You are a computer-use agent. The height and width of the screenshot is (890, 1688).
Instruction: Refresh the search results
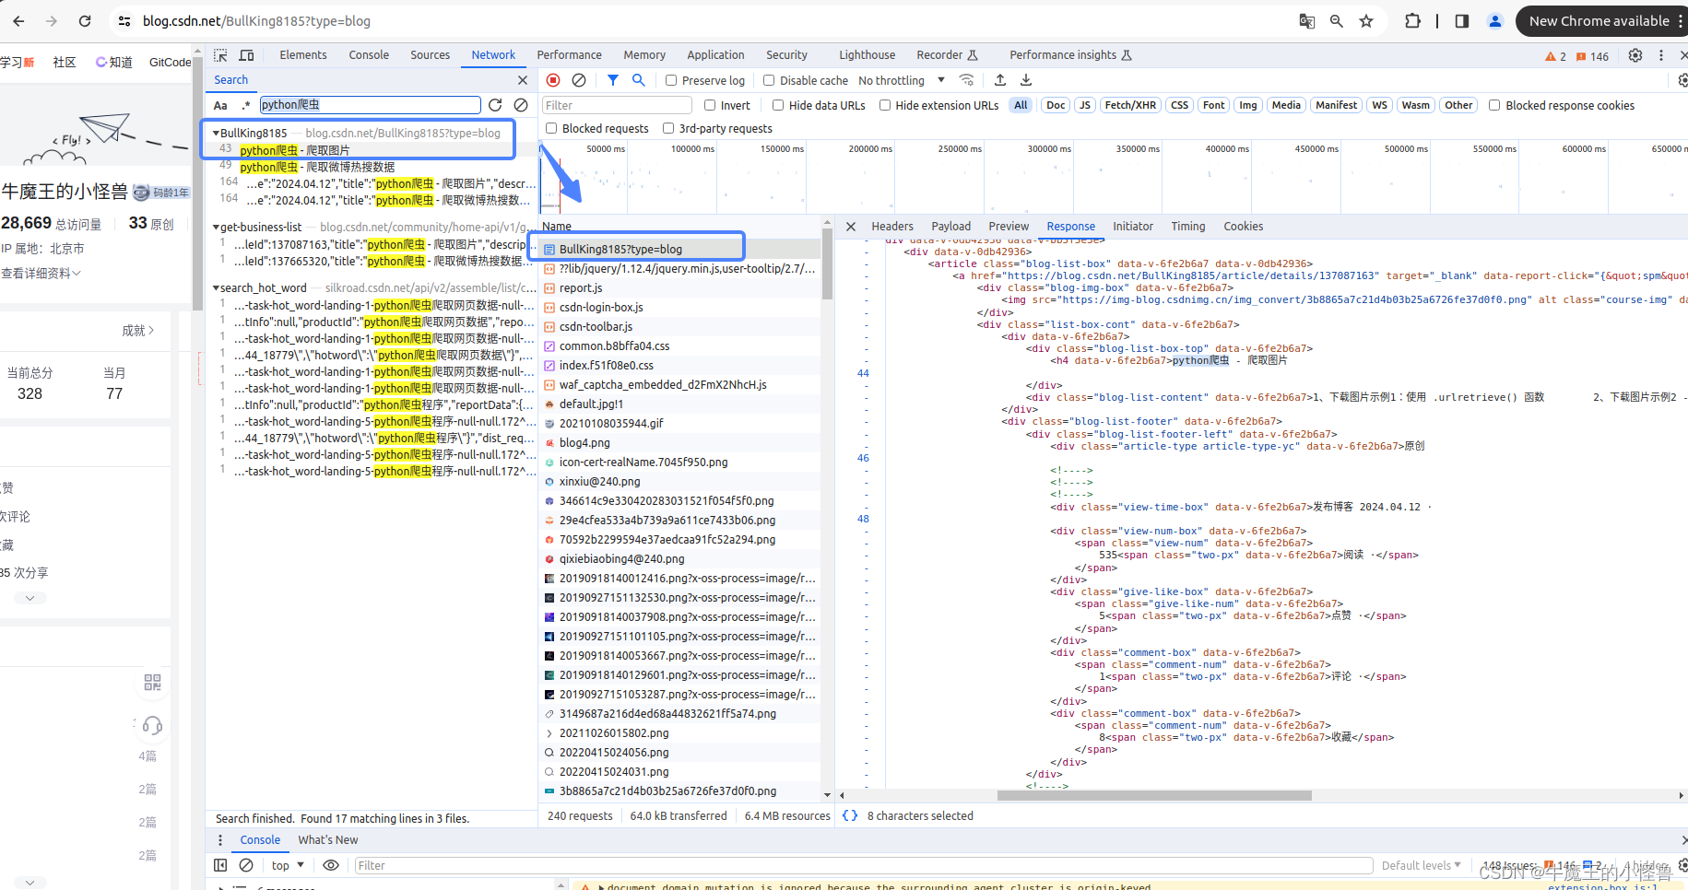[x=495, y=105]
